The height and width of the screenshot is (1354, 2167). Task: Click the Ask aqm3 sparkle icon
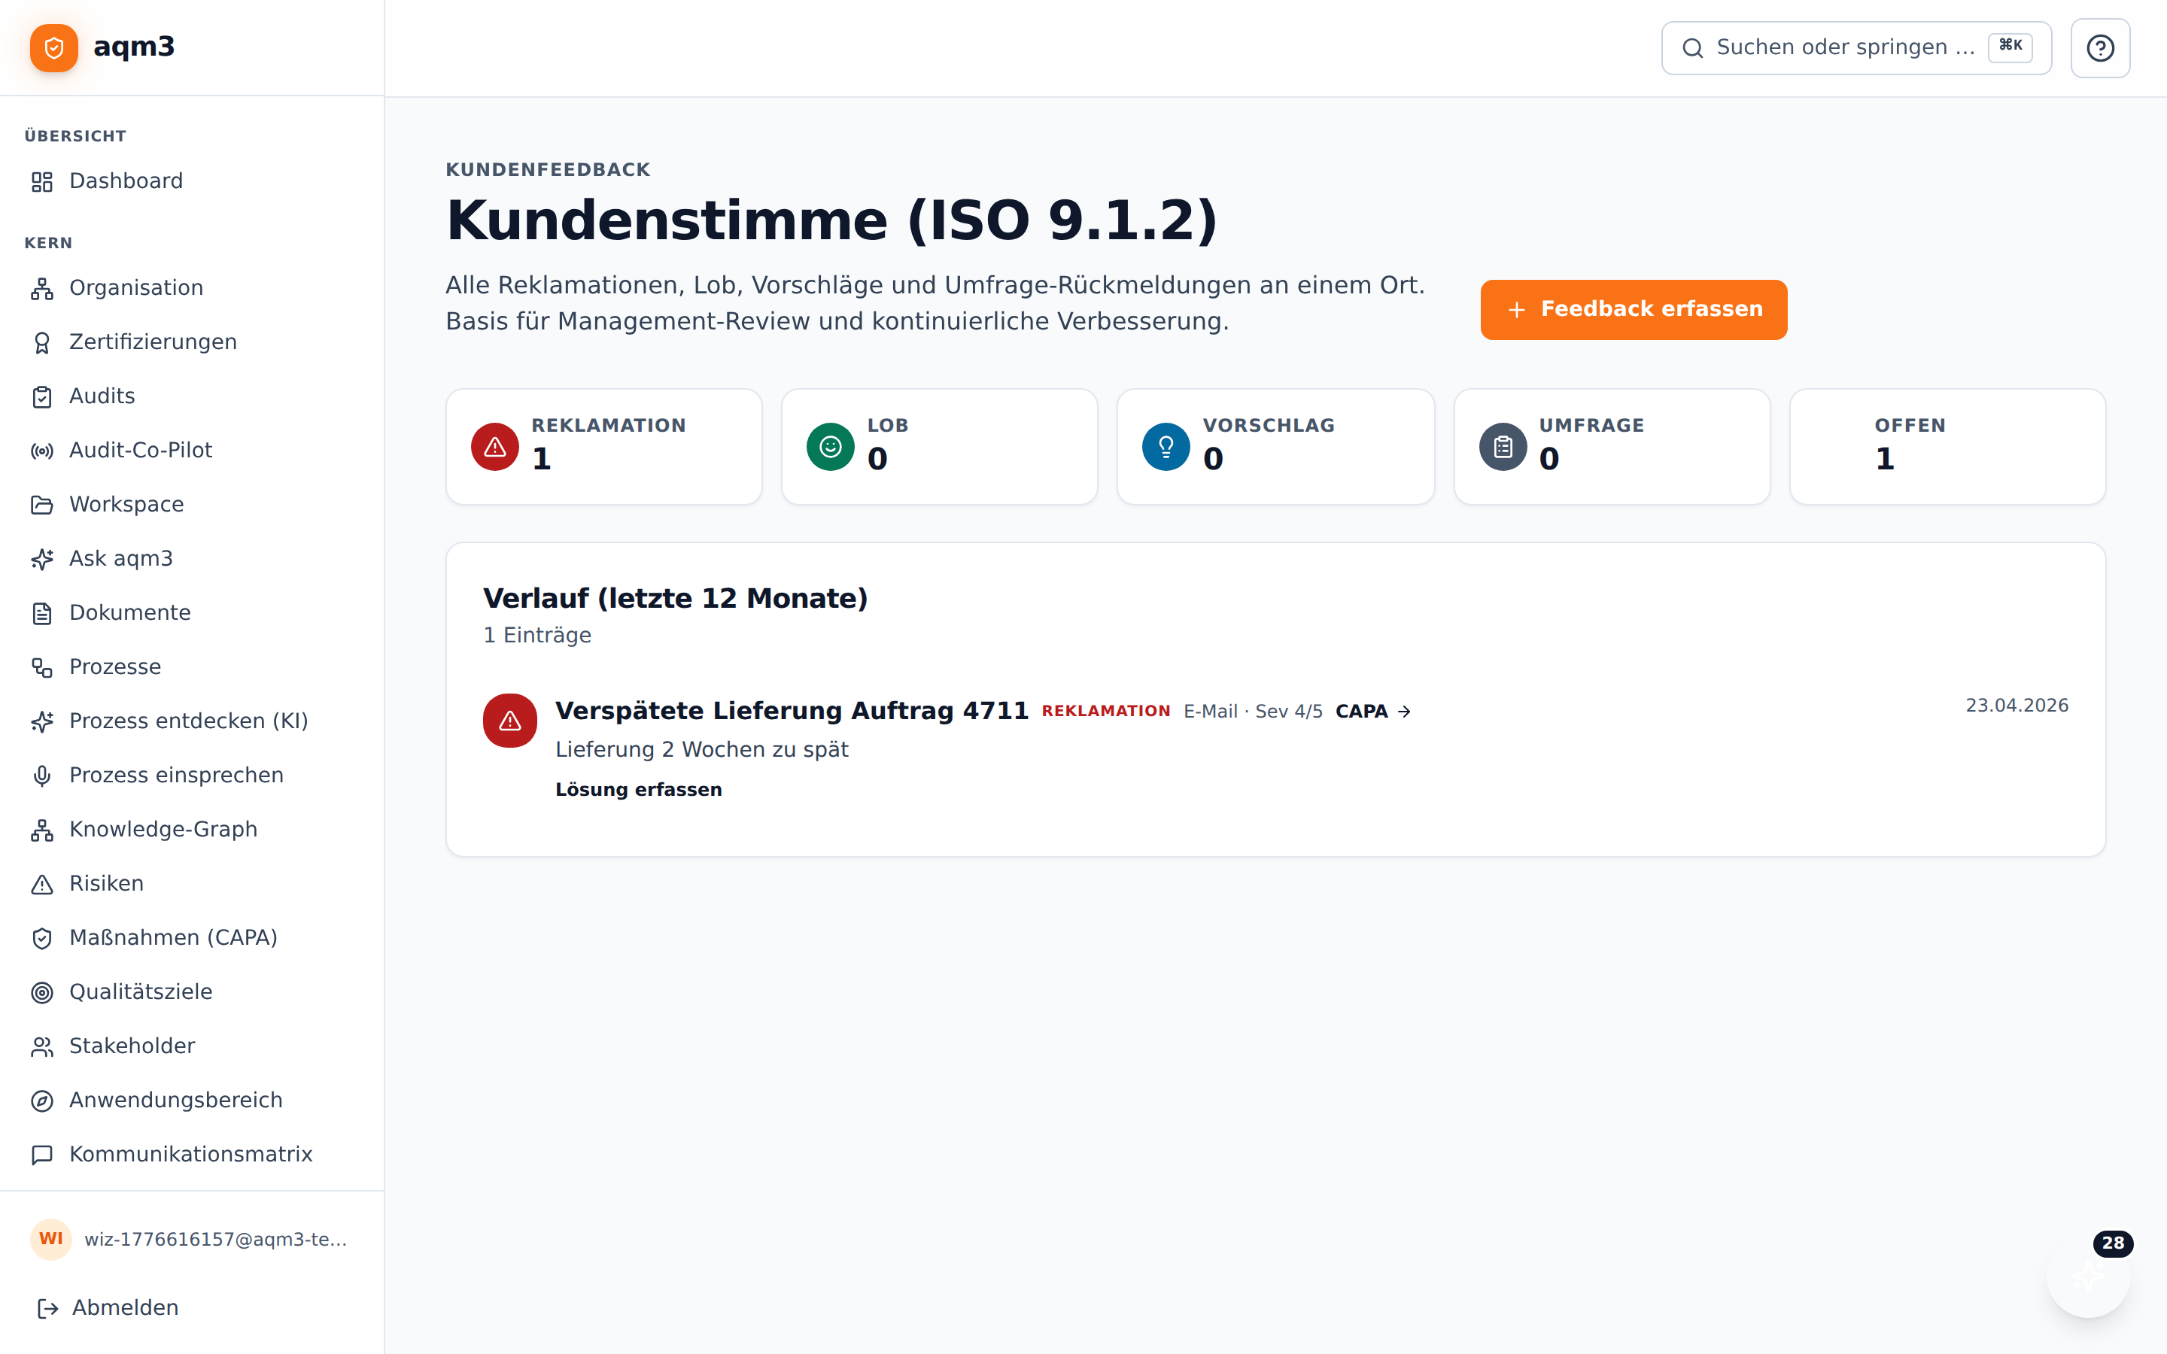coord(42,559)
